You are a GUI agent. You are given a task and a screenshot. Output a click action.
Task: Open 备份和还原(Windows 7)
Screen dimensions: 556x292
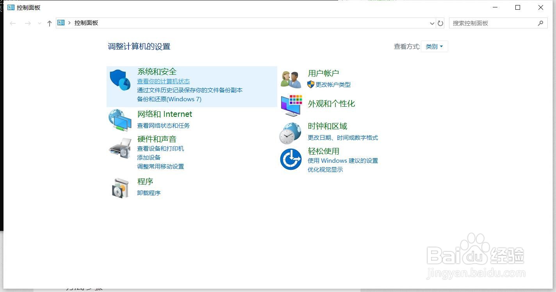[169, 99]
